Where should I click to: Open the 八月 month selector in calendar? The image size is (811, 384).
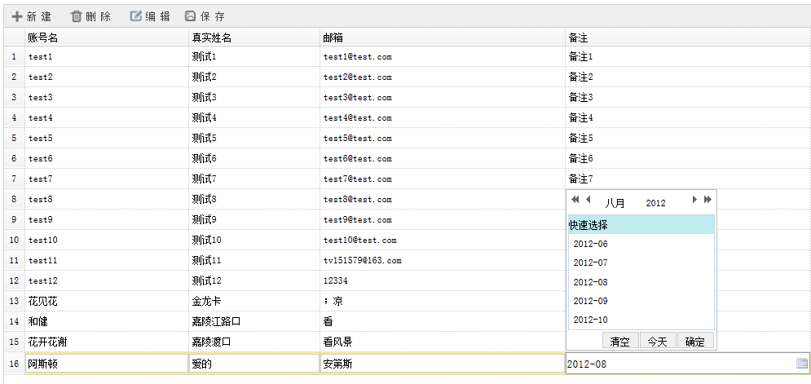pos(615,203)
